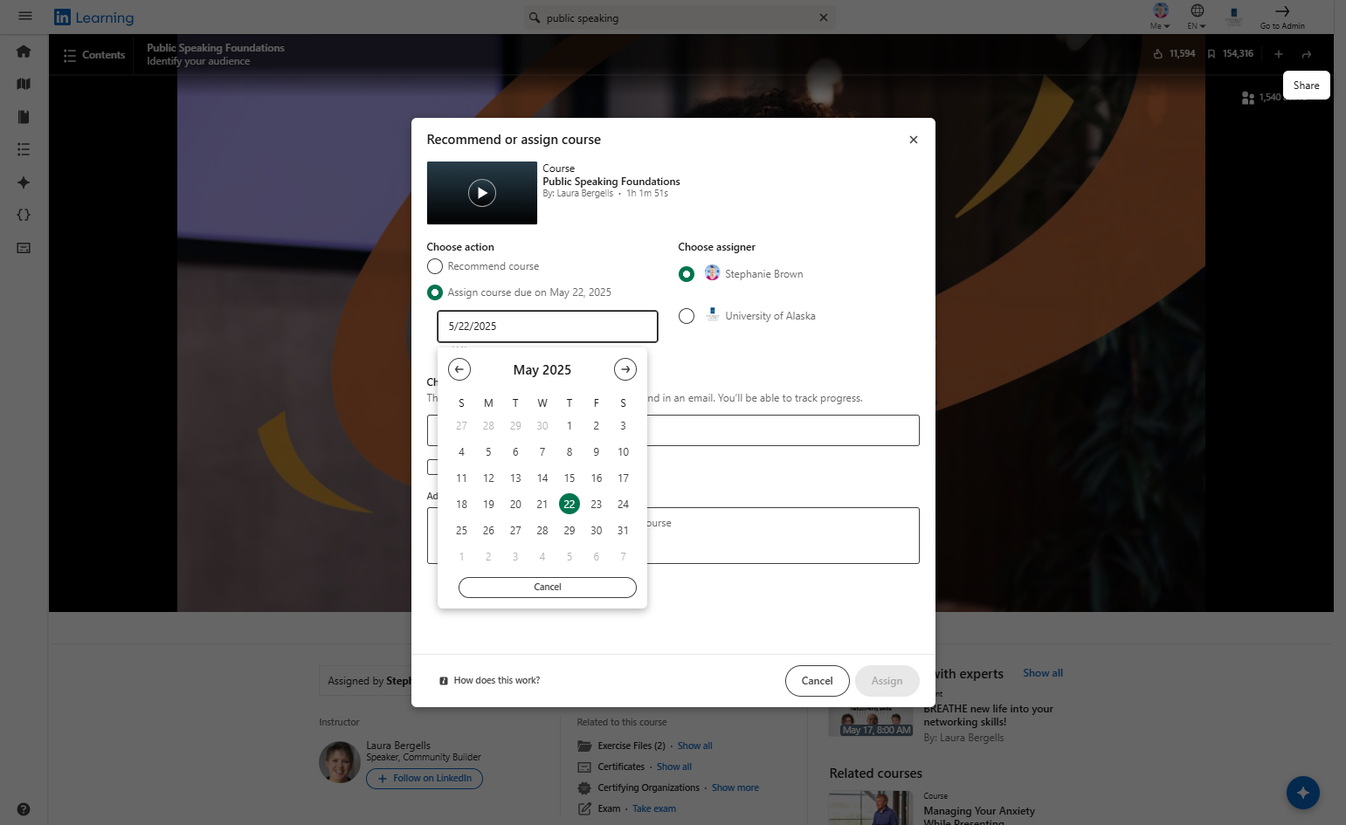Open the Contents panel
Image resolution: width=1346 pixels, height=825 pixels.
(93, 55)
